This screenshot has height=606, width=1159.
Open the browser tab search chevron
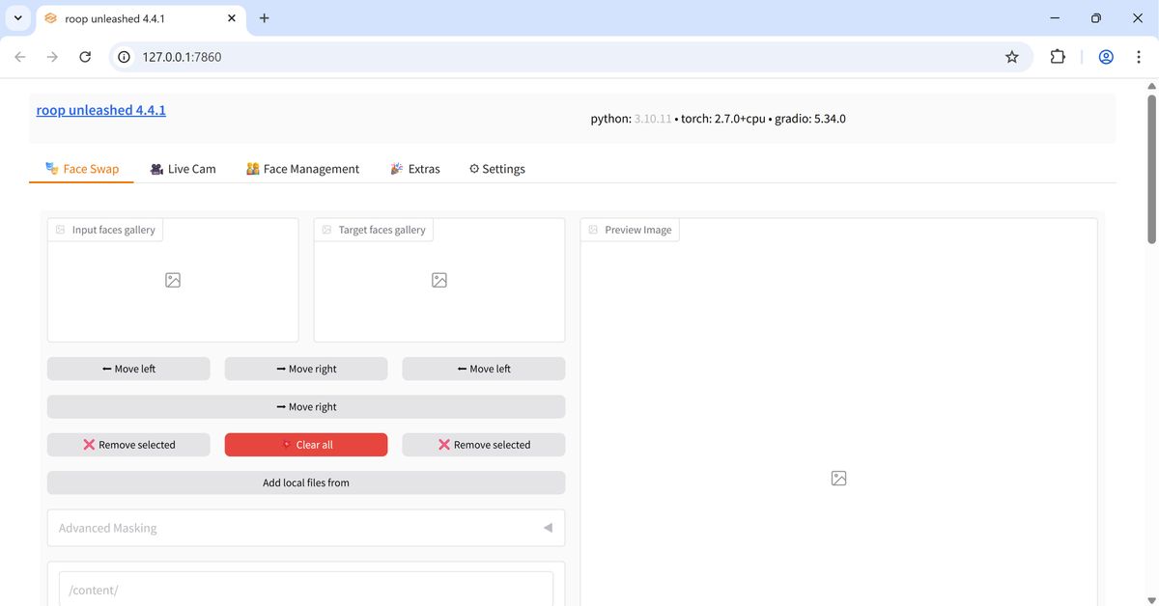(16, 17)
